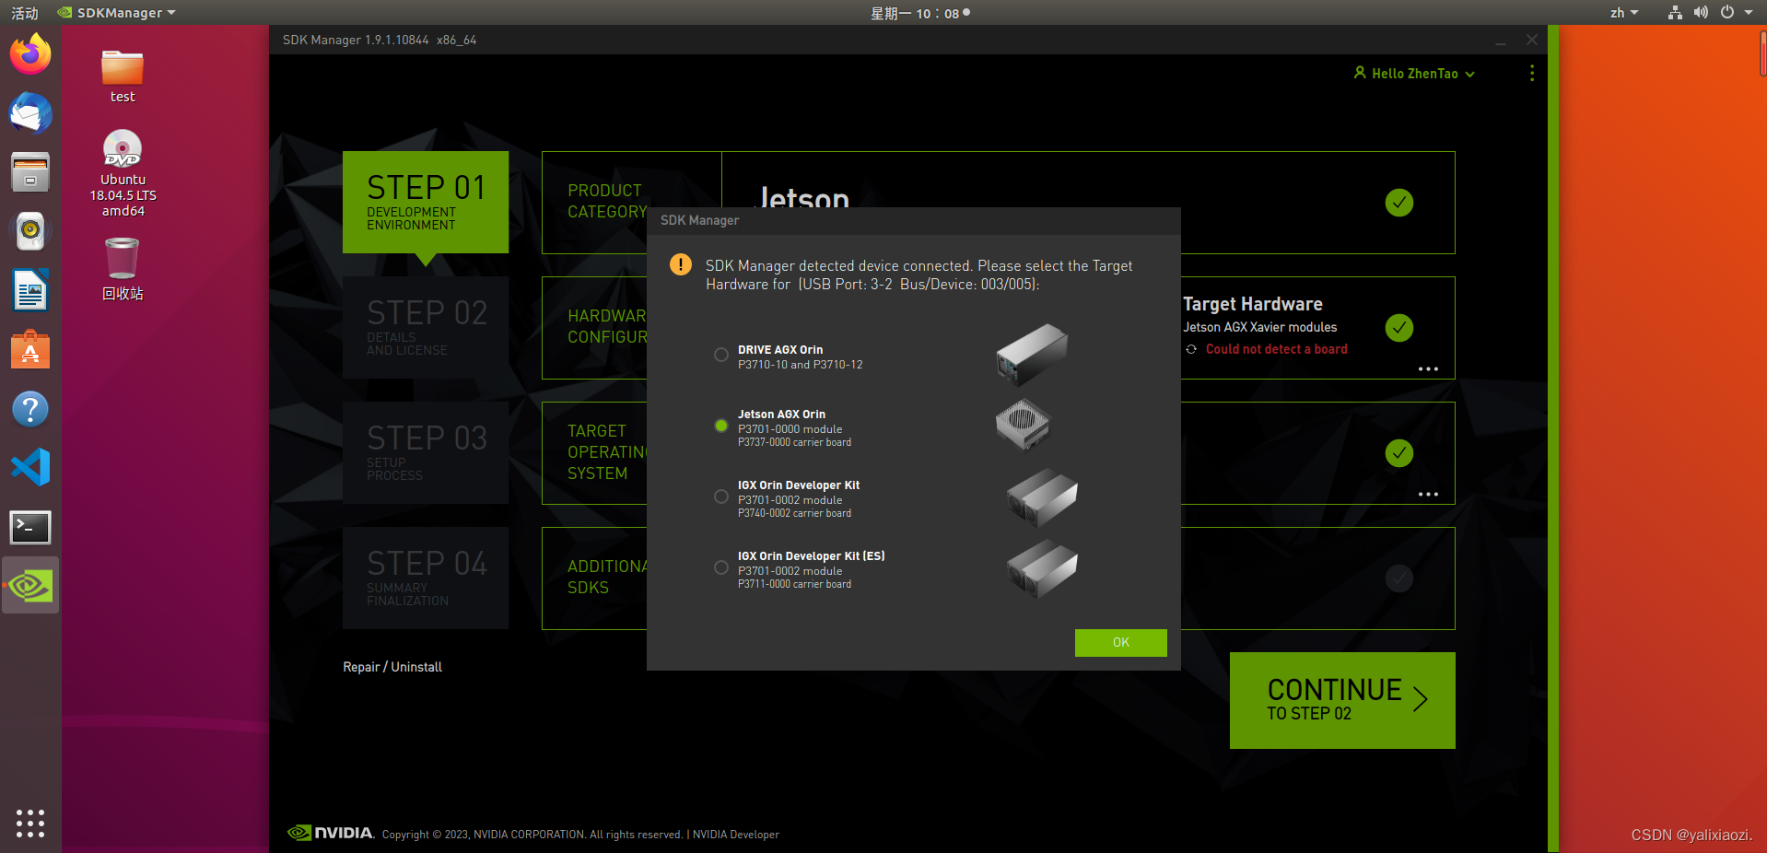Click Repair / Uninstall
The image size is (1767, 853).
[x=392, y=666]
